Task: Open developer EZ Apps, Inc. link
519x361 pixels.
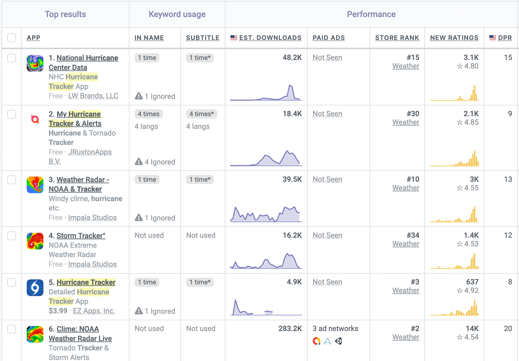Action: pos(94,311)
